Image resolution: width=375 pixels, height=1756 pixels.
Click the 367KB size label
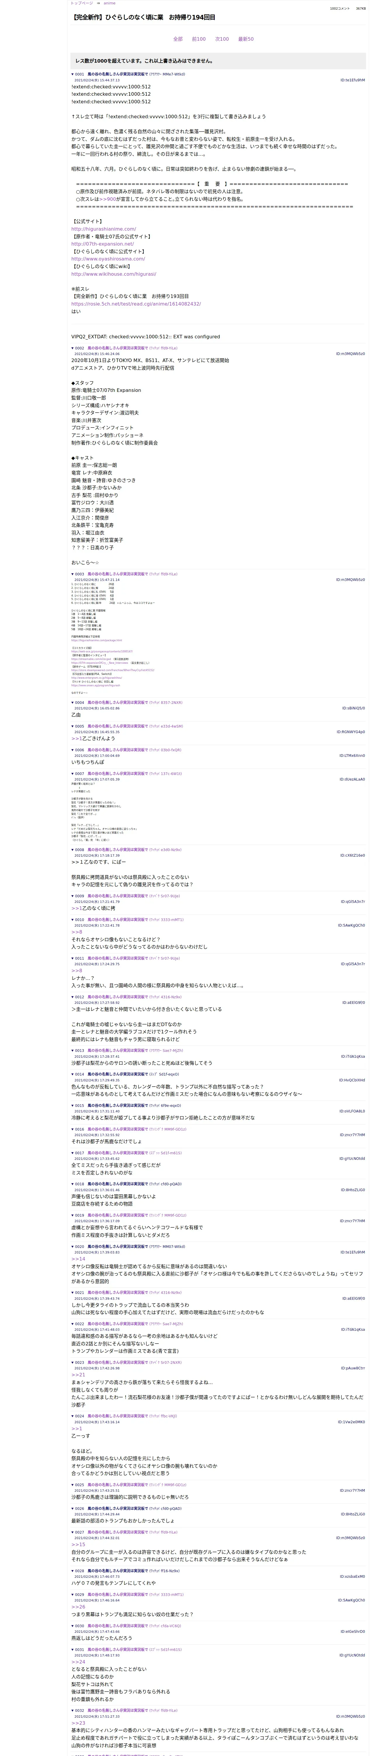pyautogui.click(x=361, y=9)
